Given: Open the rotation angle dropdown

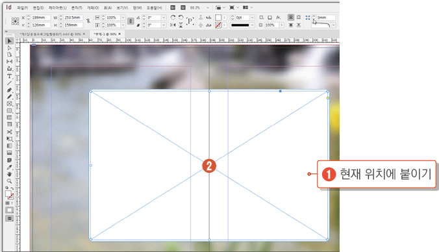Looking at the screenshot, I should [164, 18].
